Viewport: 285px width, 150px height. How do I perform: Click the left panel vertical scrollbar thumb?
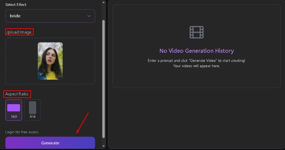[103, 78]
